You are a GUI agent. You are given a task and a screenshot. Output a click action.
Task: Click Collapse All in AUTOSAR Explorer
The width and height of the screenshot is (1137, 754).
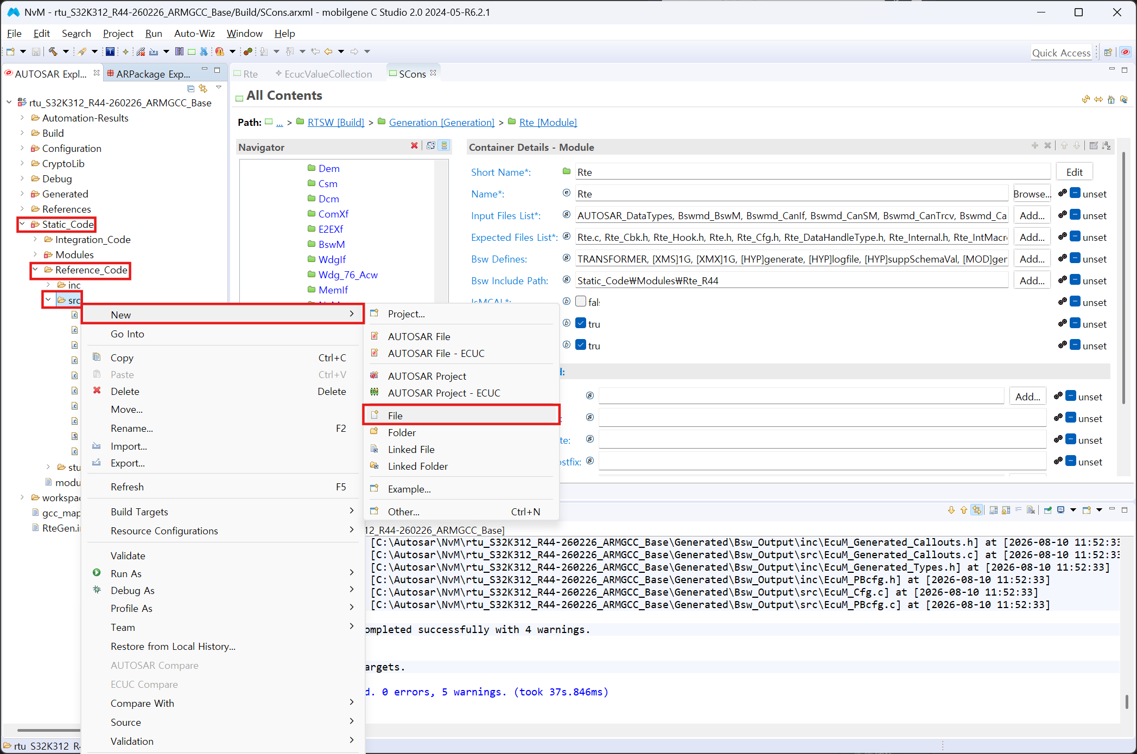pos(190,88)
